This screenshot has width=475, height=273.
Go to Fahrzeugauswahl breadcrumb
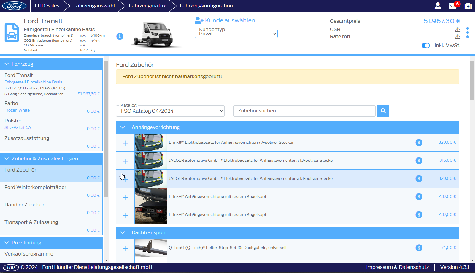(94, 6)
